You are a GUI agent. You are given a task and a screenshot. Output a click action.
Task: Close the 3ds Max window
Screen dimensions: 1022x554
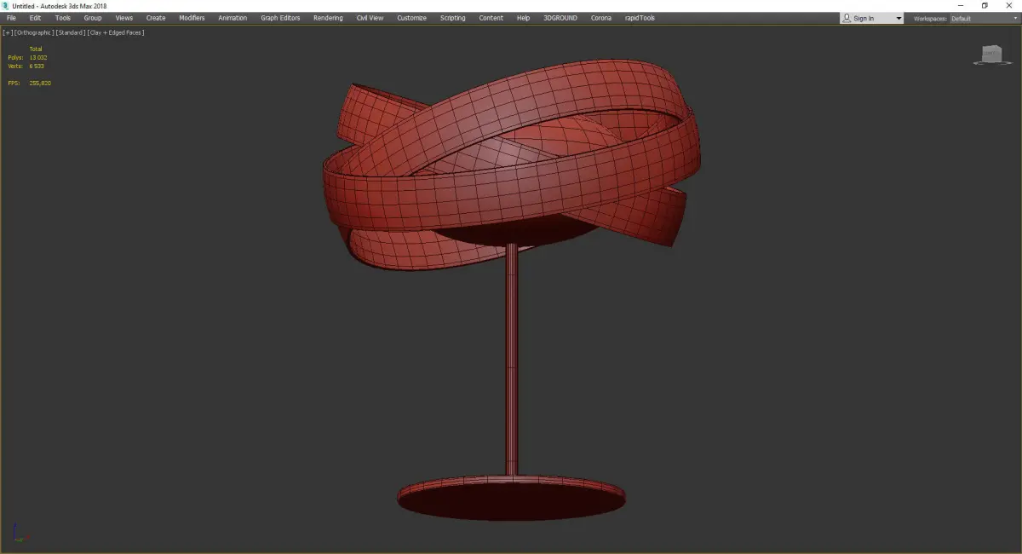1009,6
